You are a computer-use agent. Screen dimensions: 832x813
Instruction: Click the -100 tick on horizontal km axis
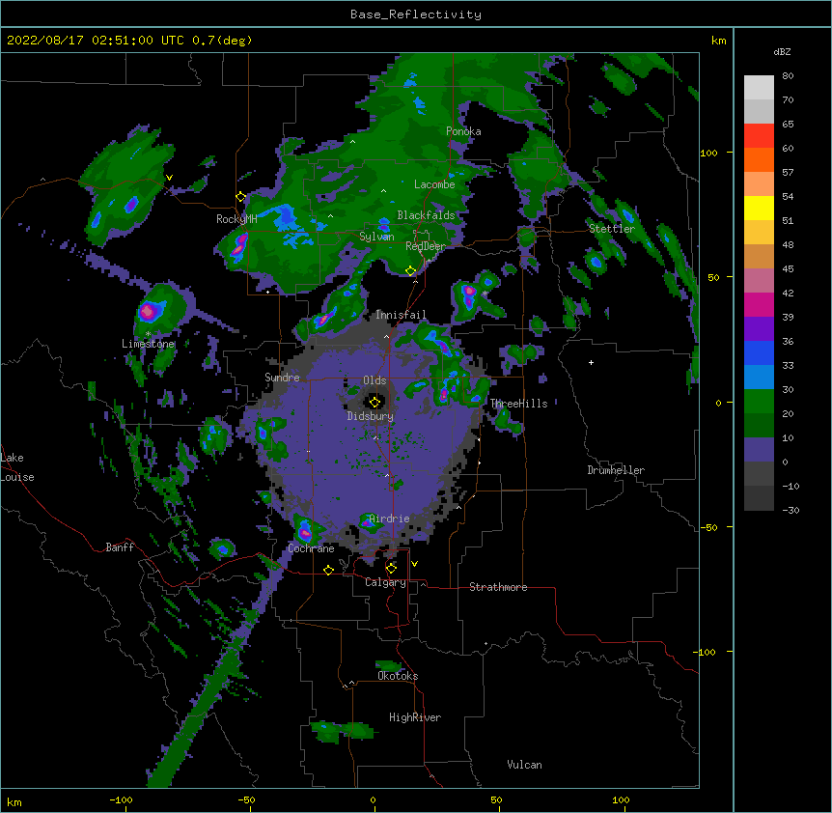pyautogui.click(x=121, y=800)
